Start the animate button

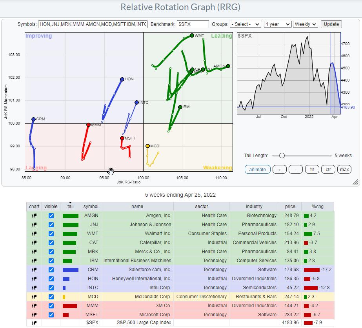257,169
